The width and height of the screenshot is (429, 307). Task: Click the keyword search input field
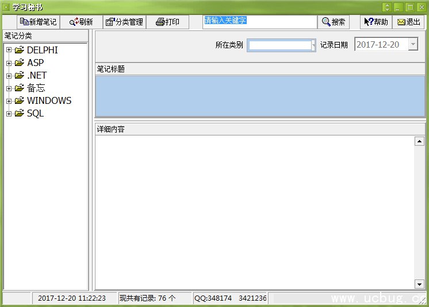259,22
